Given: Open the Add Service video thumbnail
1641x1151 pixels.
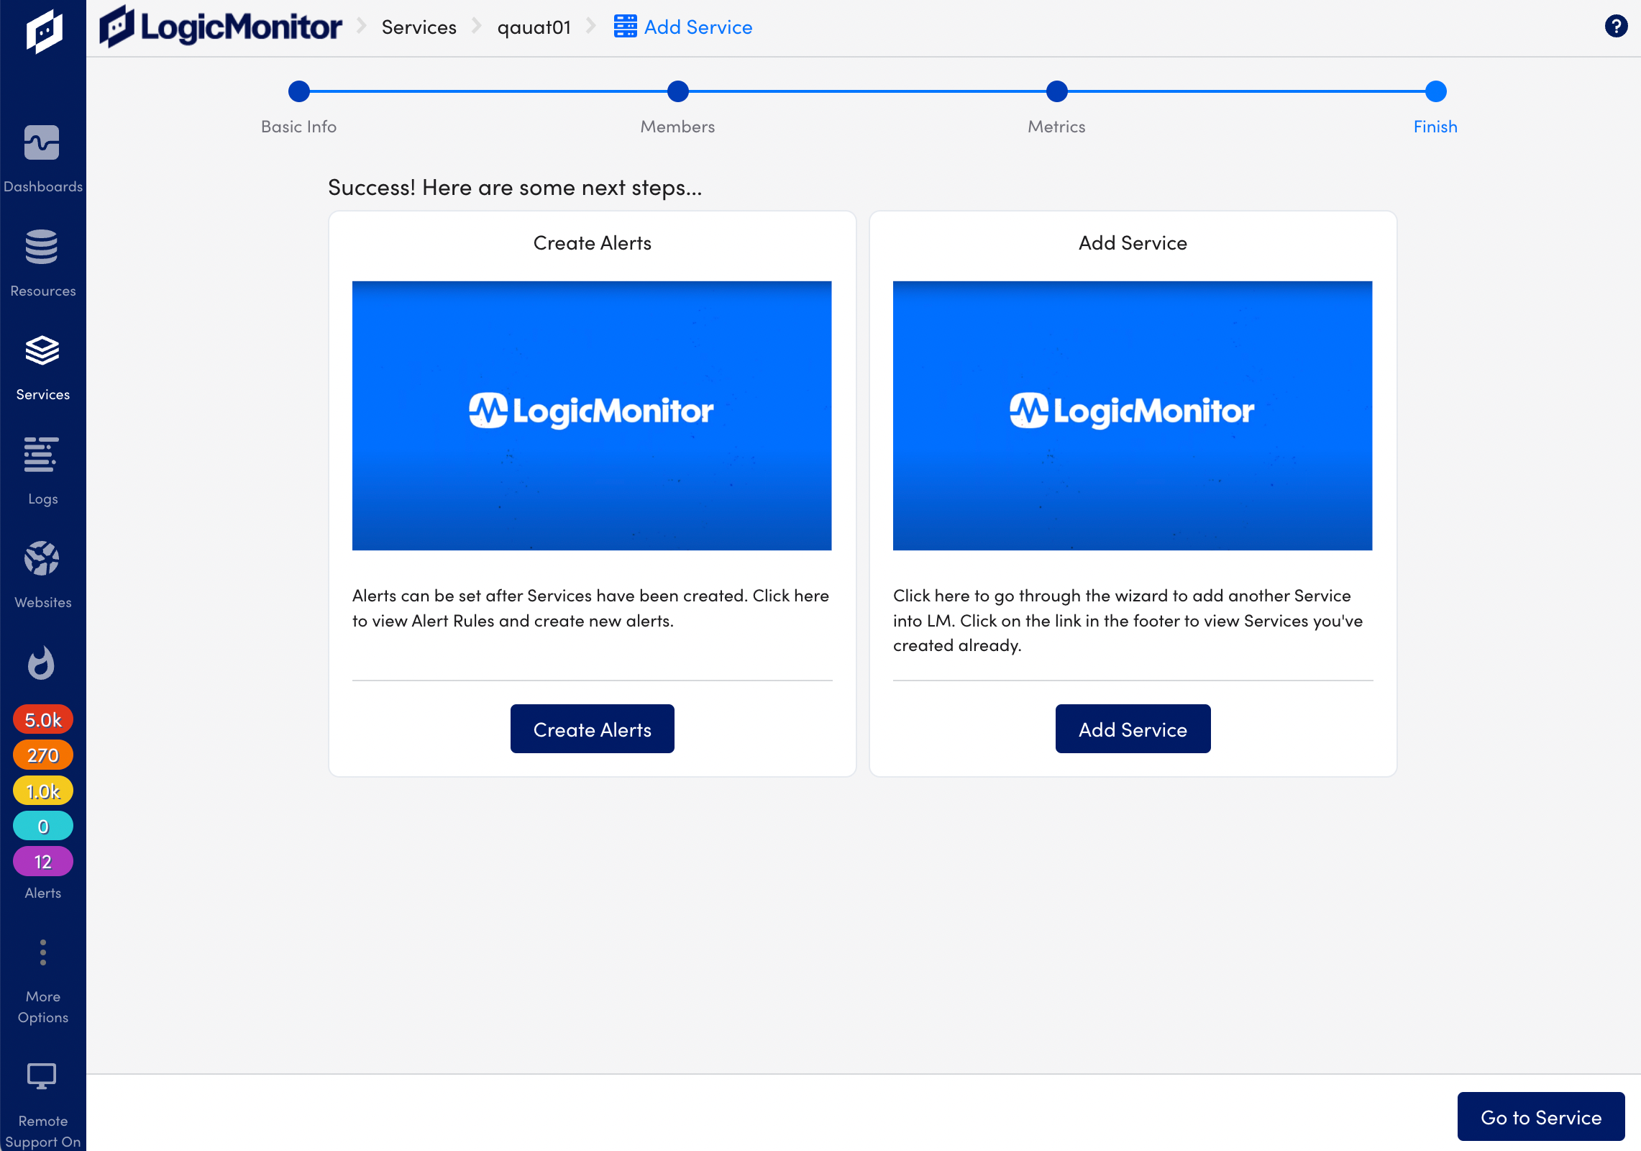Looking at the screenshot, I should coord(1133,416).
